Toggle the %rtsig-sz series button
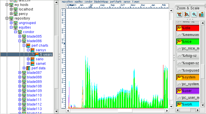Image resolution: width=206 pixels, height=114 pixels. tap(188, 56)
